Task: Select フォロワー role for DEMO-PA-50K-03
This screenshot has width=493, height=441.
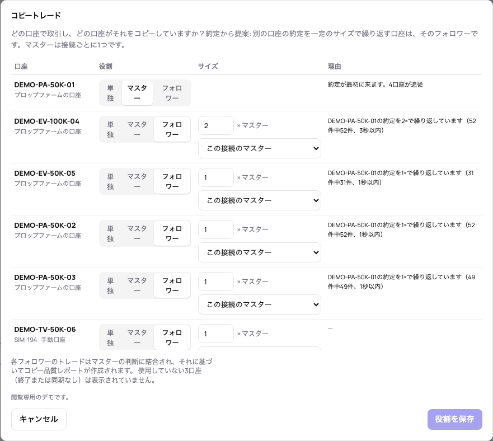Action: 172,285
